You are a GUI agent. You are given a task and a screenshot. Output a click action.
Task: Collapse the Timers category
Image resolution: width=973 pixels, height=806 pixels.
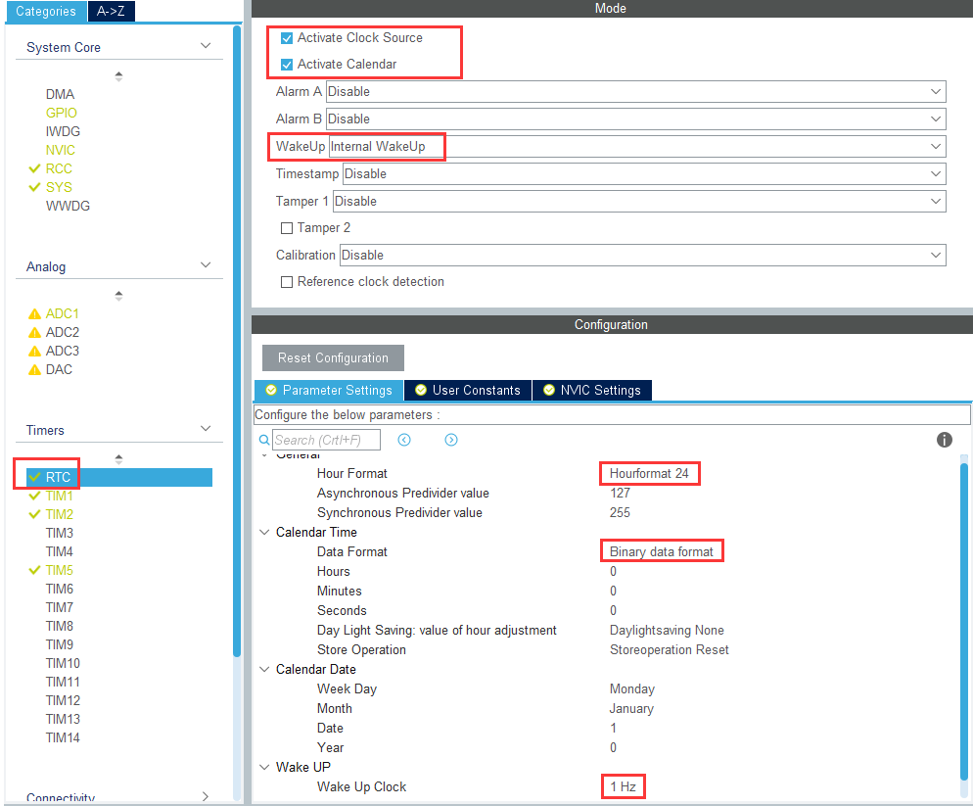click(x=206, y=428)
